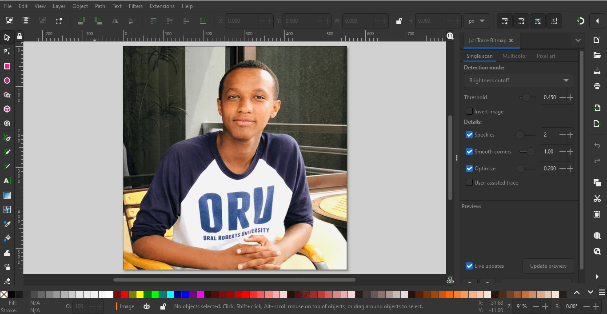Pick the Ellipse circle tool
607x314 pixels.
(7, 81)
